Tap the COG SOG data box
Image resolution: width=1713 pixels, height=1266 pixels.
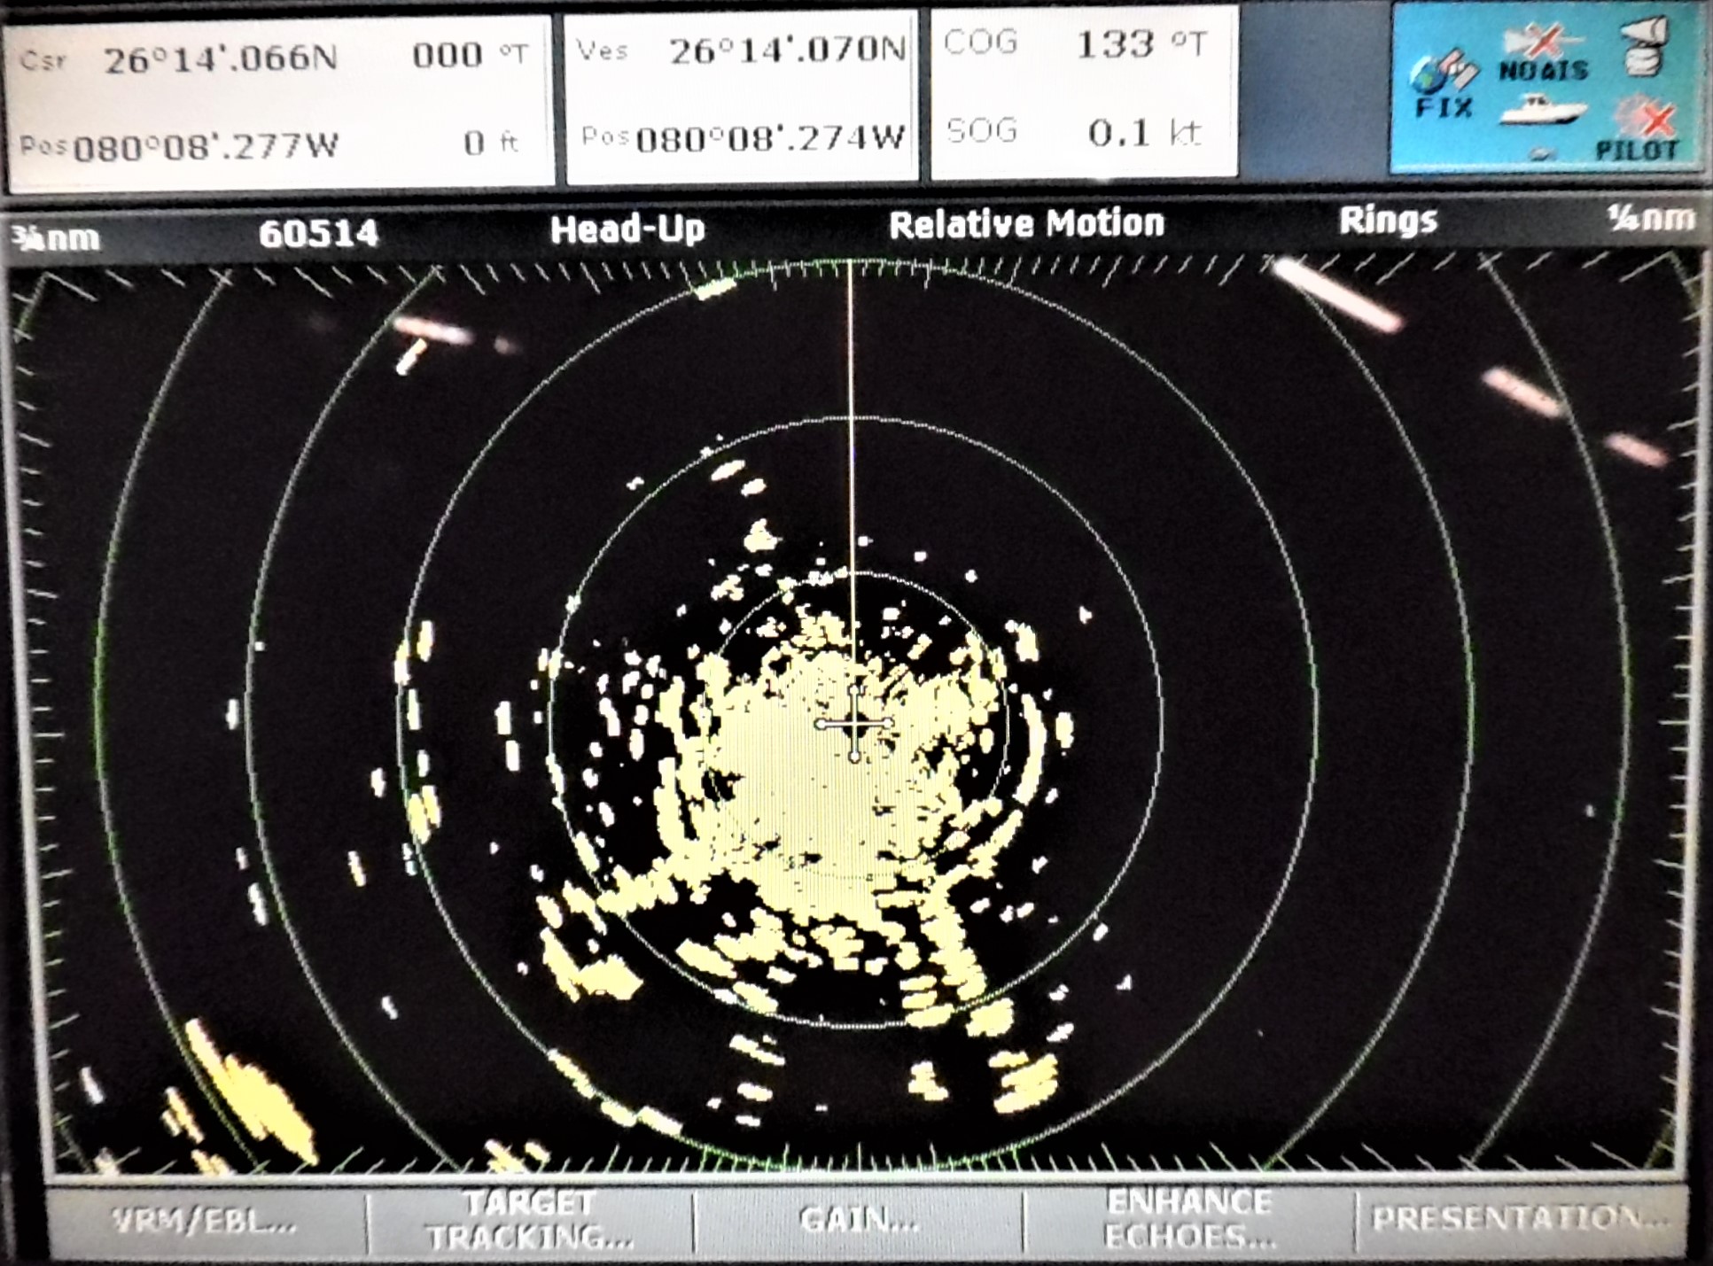1084,91
